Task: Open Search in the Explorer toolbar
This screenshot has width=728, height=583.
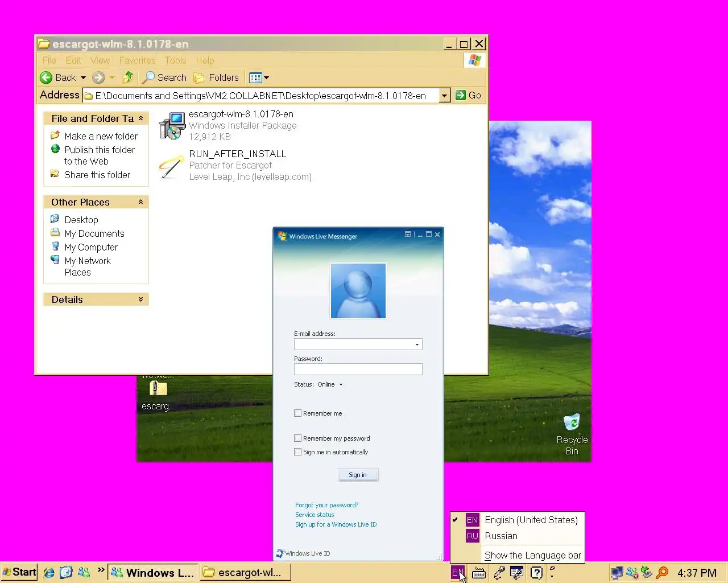Action: 164,77
